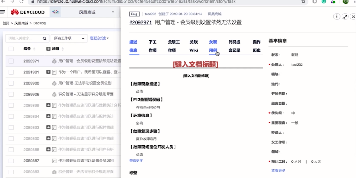This screenshot has height=178, width=356.
Task: Go to 凤凰商城 in the breadcrumb
Action: [x=21, y=23]
